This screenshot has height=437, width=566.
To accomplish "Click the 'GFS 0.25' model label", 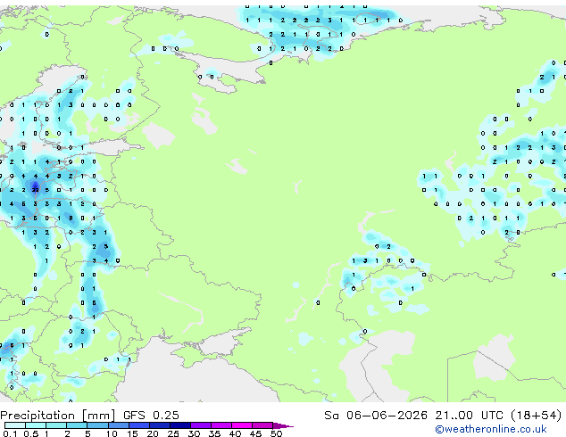I will [x=151, y=416].
